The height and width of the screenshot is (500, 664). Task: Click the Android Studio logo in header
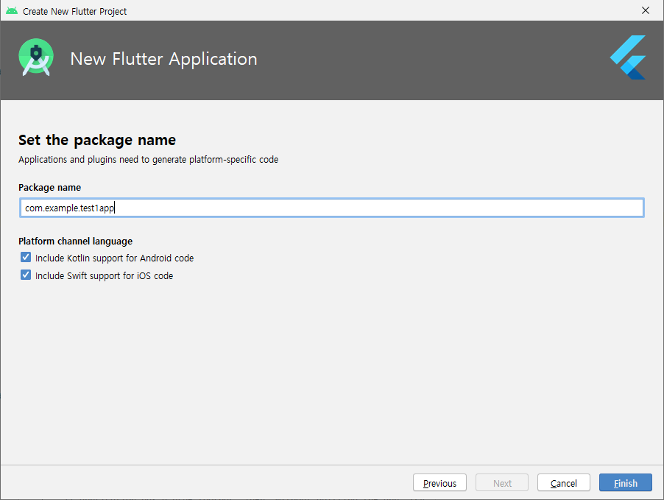click(x=36, y=57)
